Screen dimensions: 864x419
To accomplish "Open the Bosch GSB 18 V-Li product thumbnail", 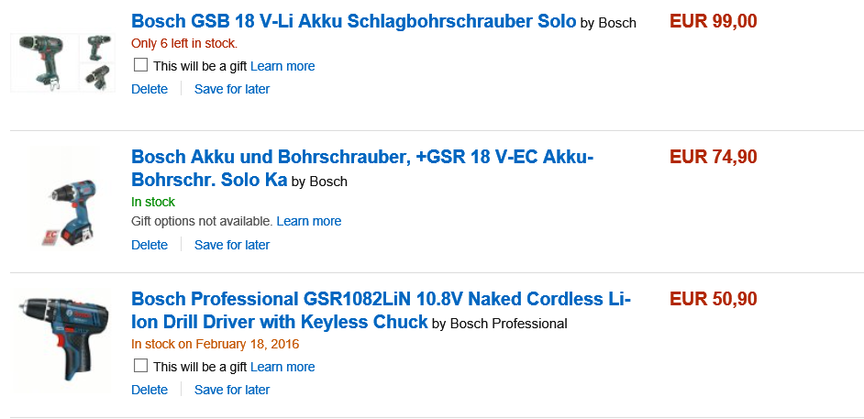I will (x=62, y=61).
